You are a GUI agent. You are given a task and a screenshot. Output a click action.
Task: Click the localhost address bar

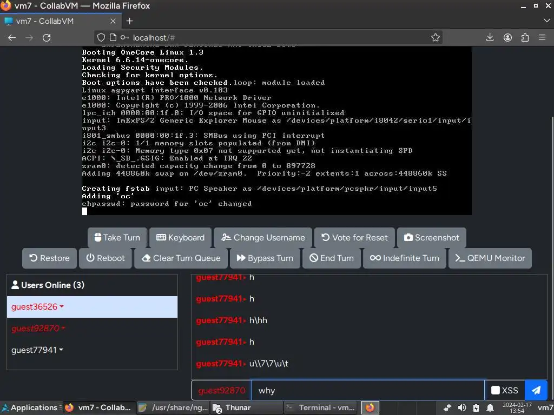click(268, 37)
